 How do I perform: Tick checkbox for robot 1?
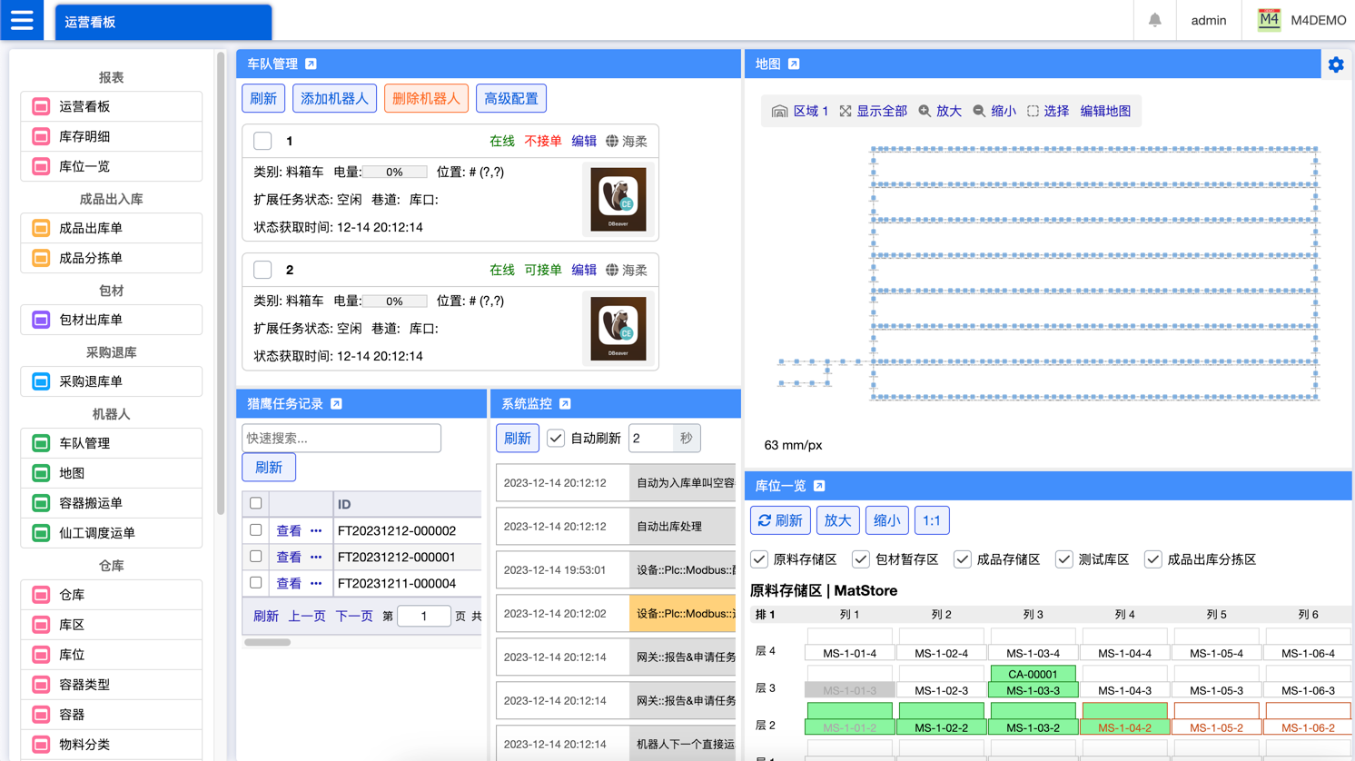click(262, 141)
